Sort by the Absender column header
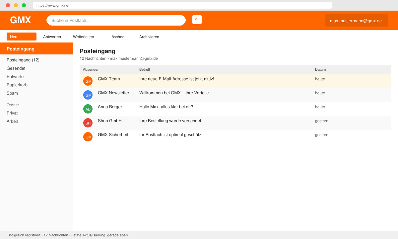 [91, 69]
